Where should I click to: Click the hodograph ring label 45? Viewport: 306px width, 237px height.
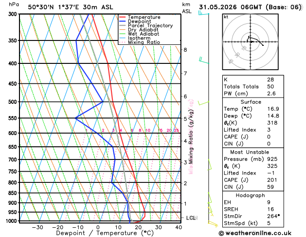pos(231,61)
